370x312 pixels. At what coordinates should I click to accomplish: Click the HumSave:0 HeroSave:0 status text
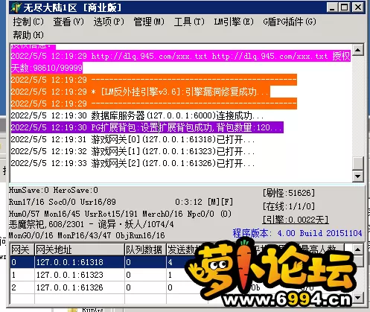54,191
